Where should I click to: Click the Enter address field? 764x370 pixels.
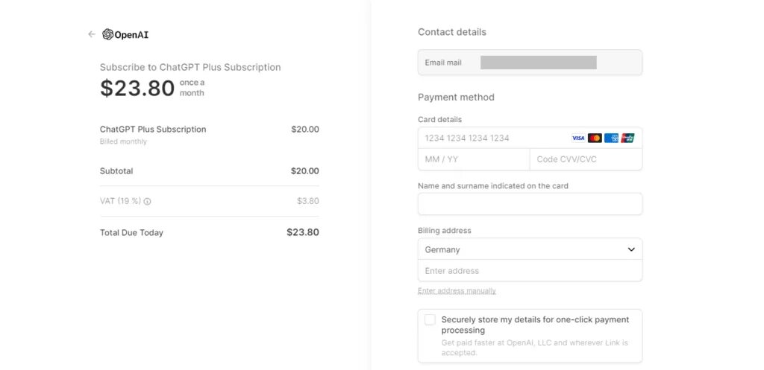pyautogui.click(x=530, y=270)
